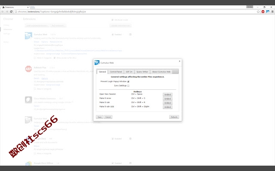Go to the About Cumulus Web tab

[x=161, y=72]
